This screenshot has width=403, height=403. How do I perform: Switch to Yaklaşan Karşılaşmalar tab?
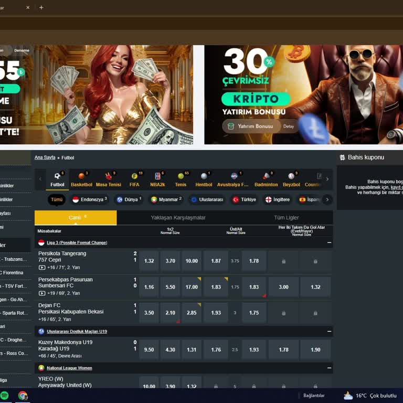tap(178, 218)
